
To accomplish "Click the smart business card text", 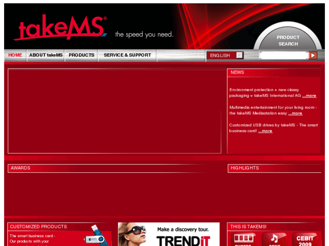I will [32, 236].
